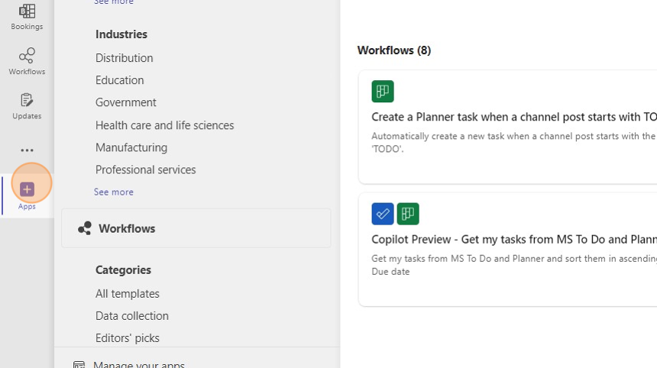Show more apps via ellipsis icon
657x368 pixels.
tap(27, 150)
